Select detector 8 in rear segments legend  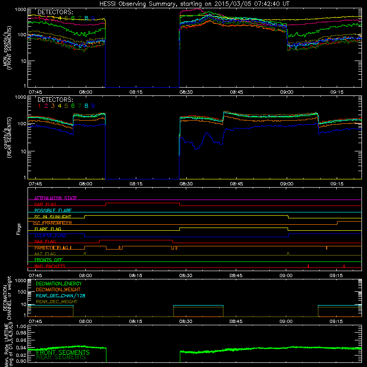click(x=86, y=106)
